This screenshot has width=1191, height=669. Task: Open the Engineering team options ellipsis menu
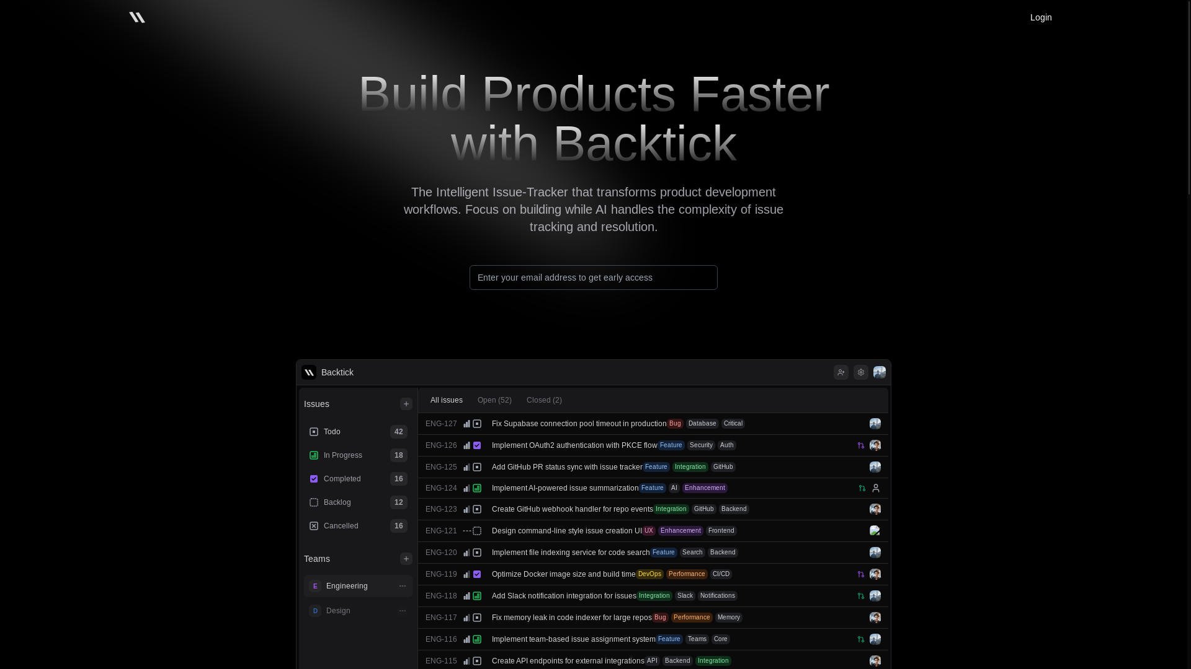pyautogui.click(x=403, y=586)
